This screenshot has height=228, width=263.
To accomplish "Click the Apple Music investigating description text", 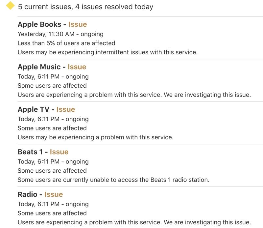I will click(x=134, y=95).
